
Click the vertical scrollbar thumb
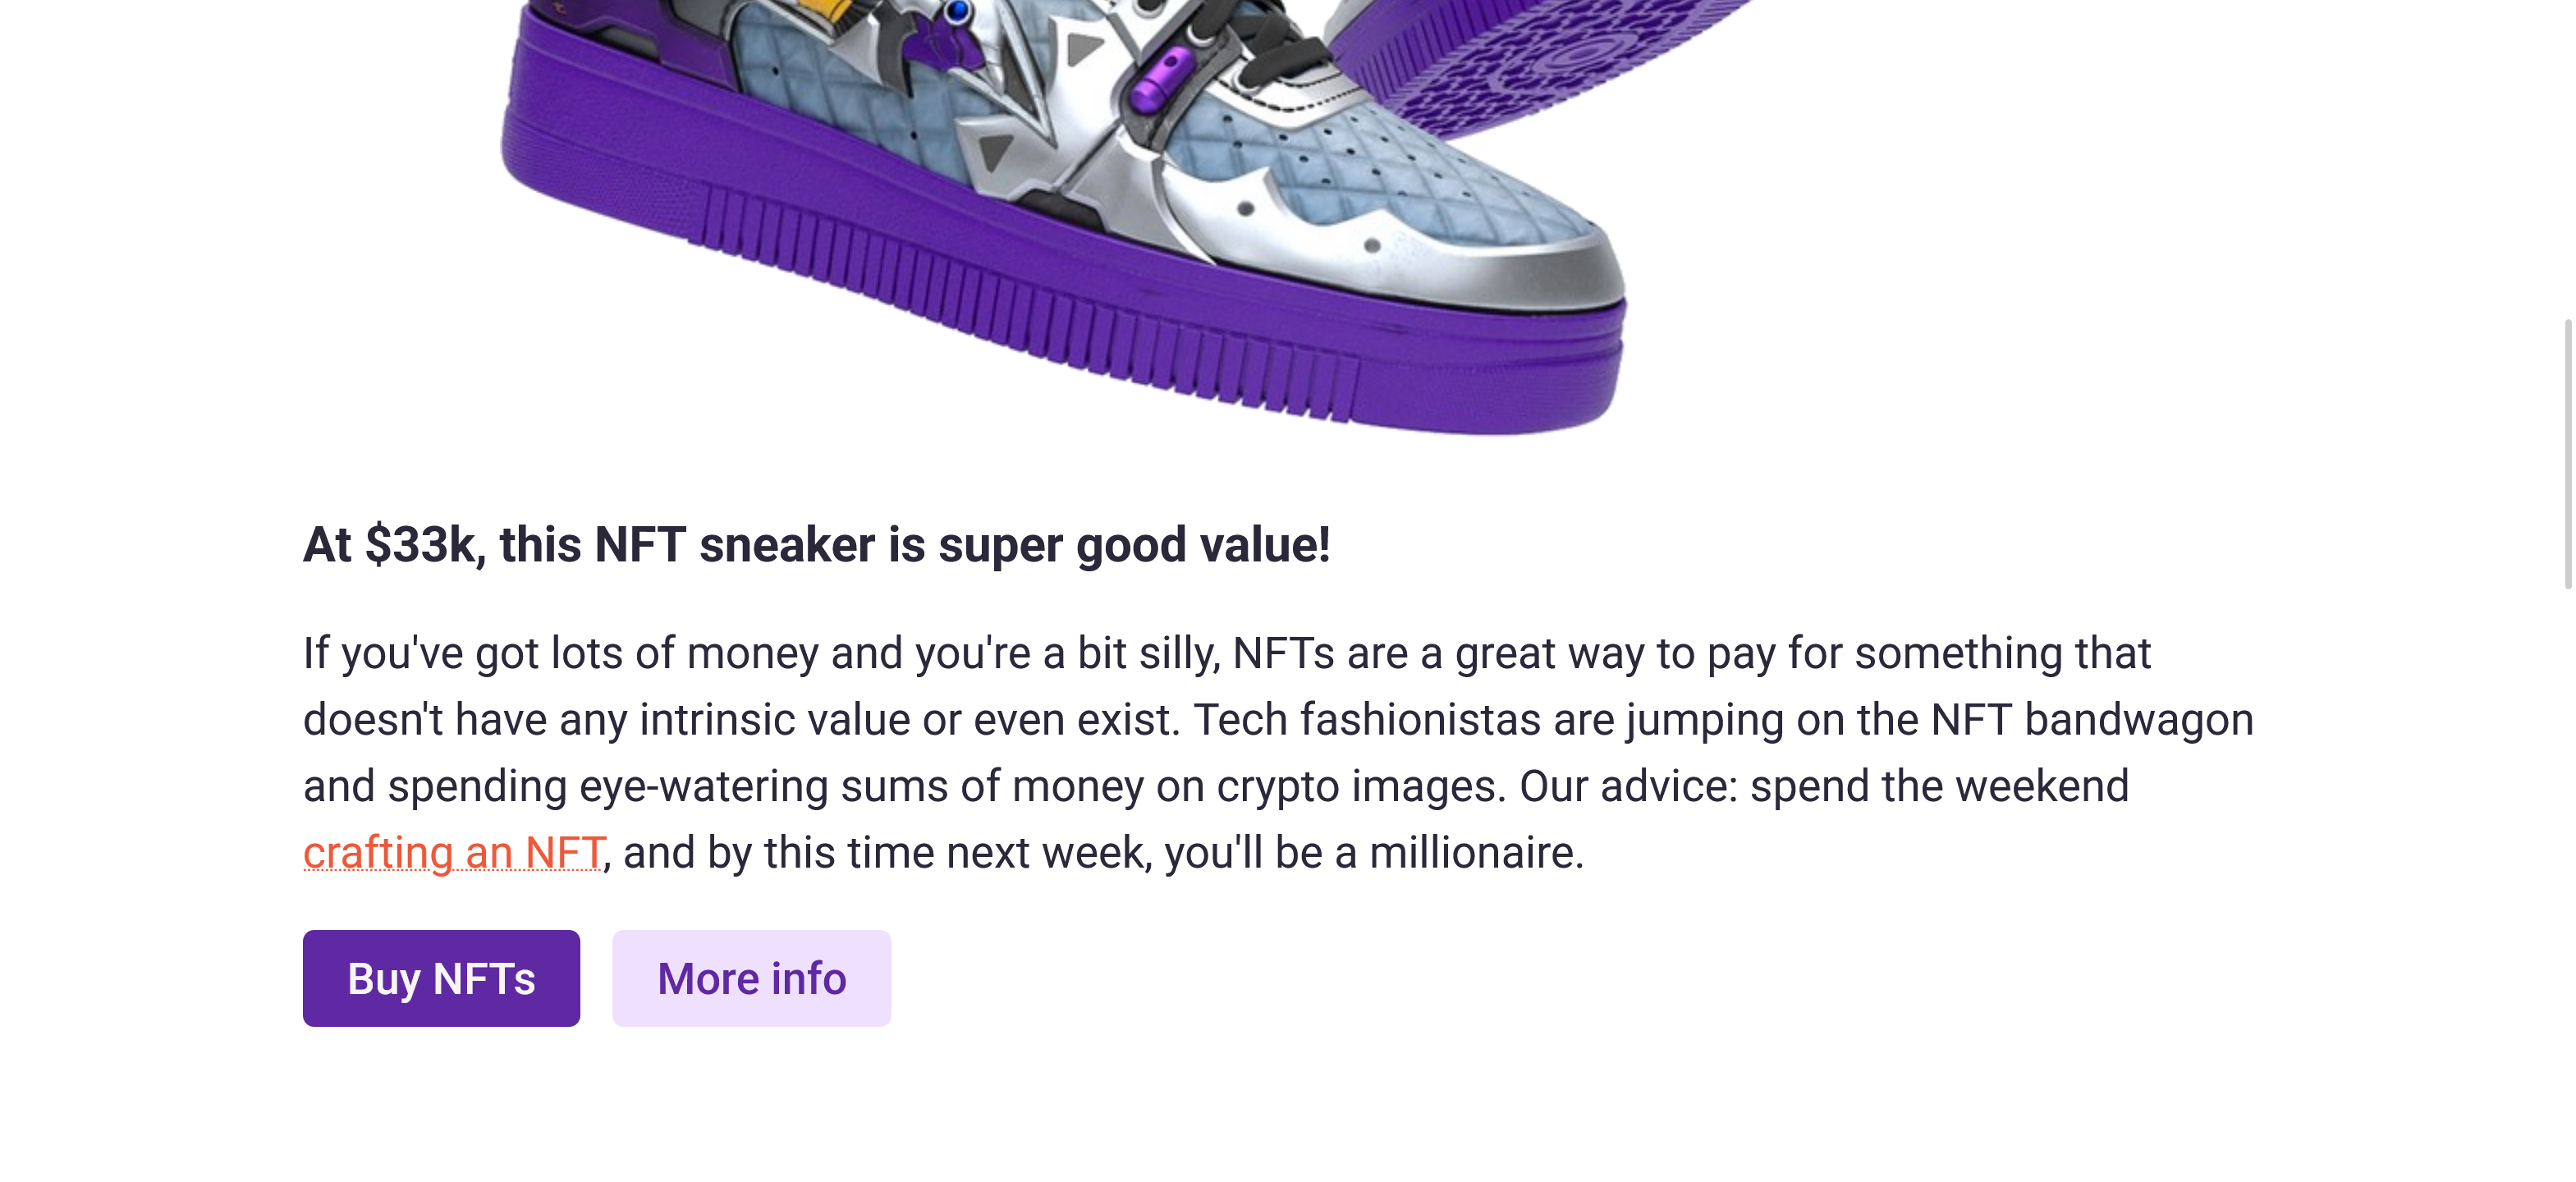[2568, 455]
